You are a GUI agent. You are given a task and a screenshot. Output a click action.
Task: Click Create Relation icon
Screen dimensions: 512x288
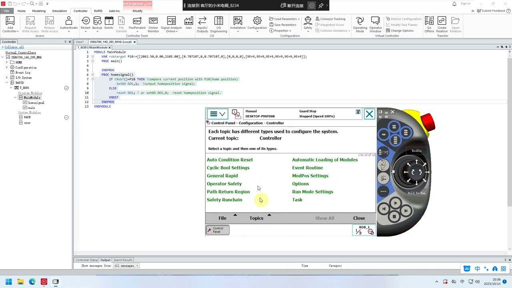[442, 25]
